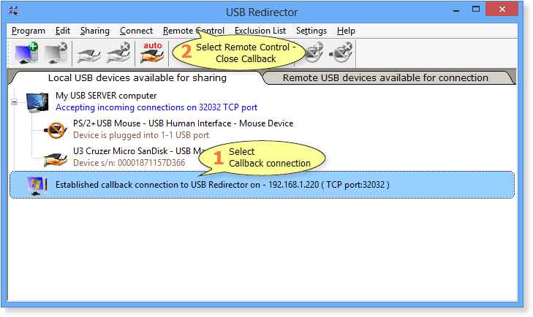Open the Edit menu
The image size is (533, 317).
(63, 31)
